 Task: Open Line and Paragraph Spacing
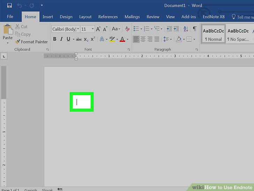(x=166, y=39)
